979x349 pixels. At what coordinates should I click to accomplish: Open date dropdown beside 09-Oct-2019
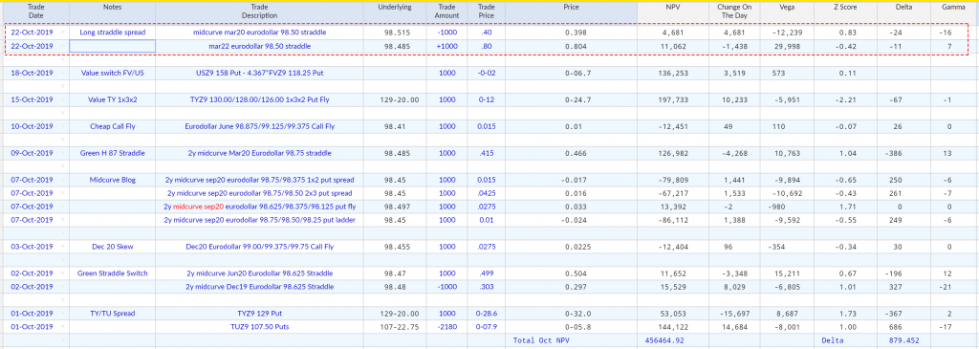pyautogui.click(x=63, y=153)
